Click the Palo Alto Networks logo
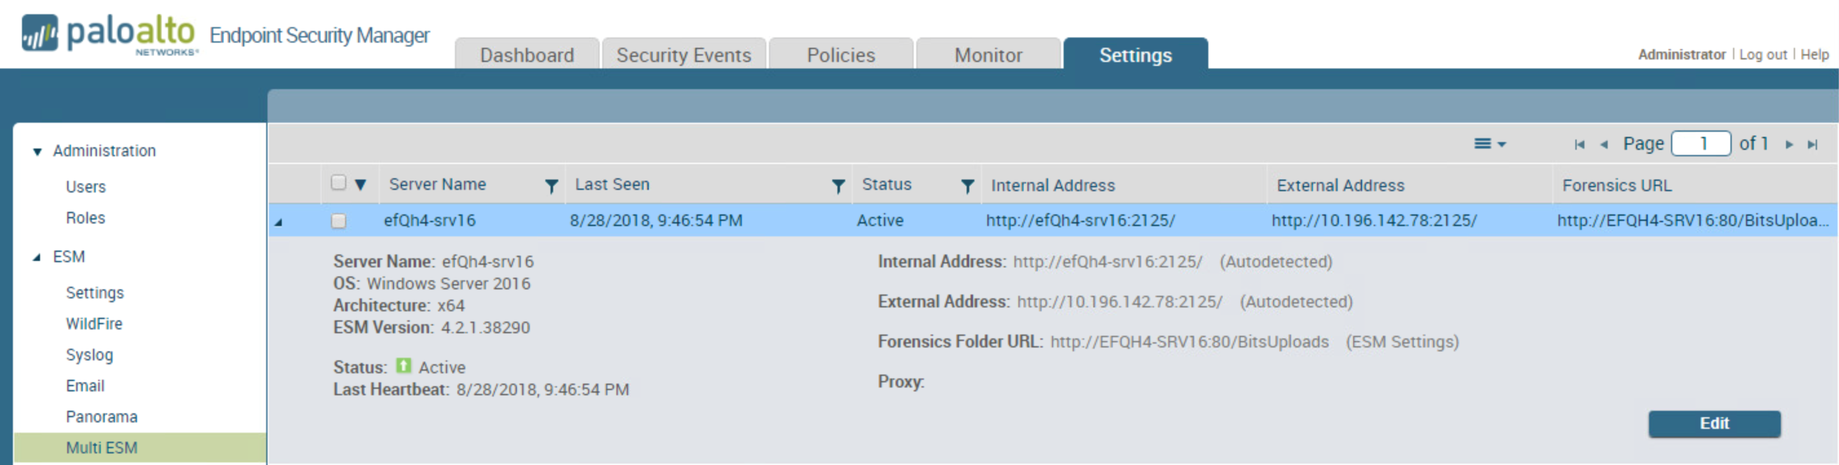This screenshot has width=1839, height=465. point(109,34)
